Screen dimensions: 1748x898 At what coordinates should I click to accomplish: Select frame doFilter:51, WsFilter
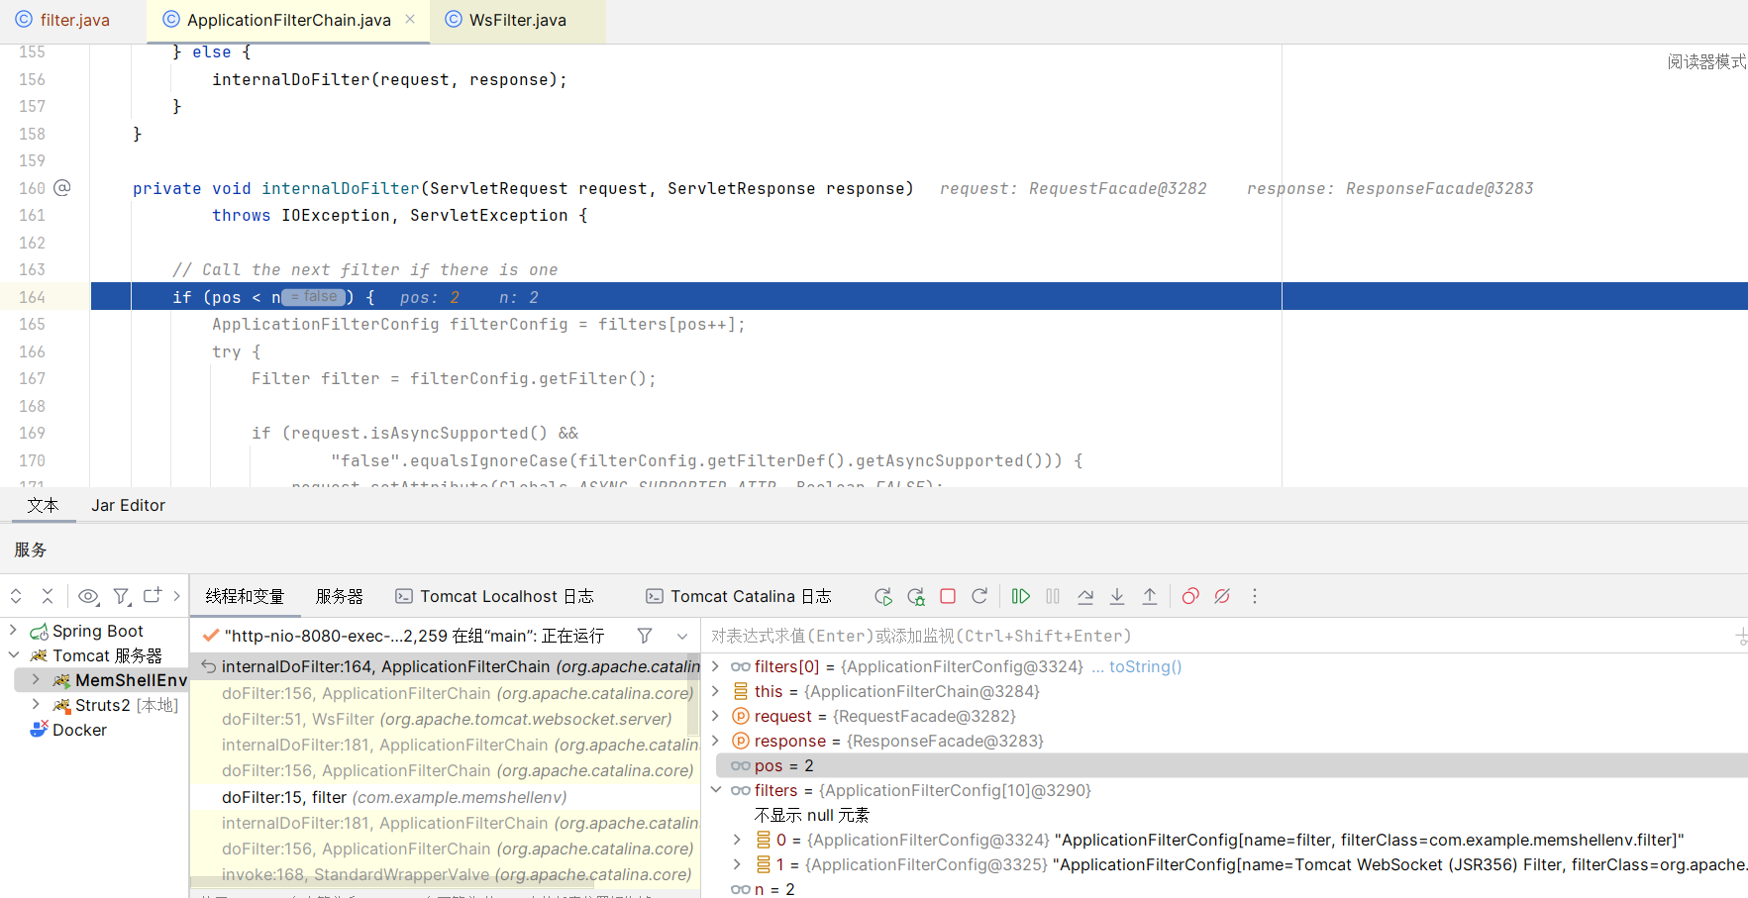(446, 719)
